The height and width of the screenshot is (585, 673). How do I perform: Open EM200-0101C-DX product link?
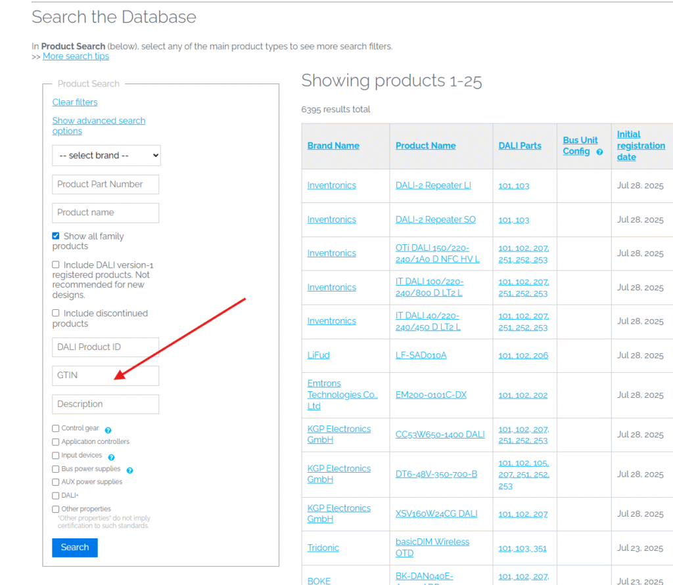(431, 395)
